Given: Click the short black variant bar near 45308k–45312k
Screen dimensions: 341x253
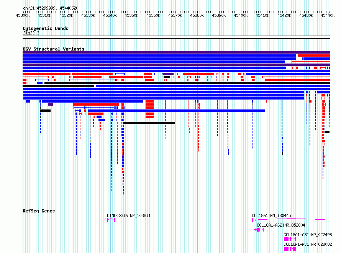Looking at the screenshot, I should point(45,111).
